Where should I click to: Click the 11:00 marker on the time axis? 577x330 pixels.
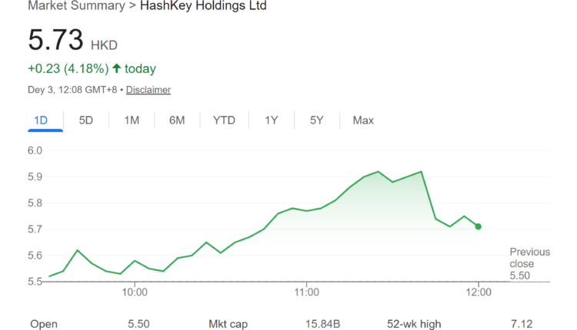(306, 292)
